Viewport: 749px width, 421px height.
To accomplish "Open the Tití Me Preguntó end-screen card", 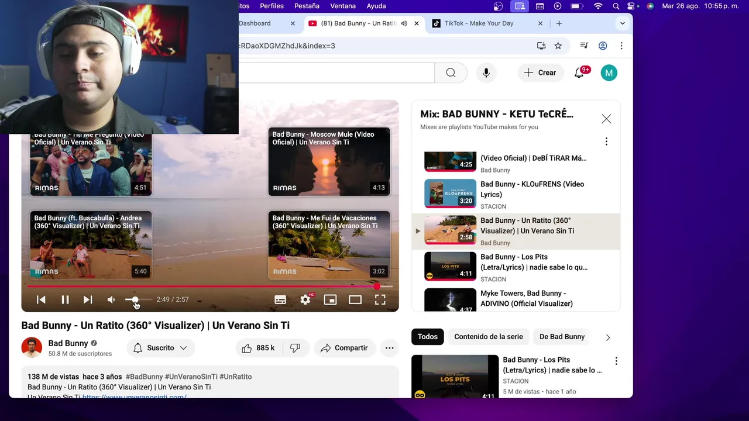I will coord(91,164).
